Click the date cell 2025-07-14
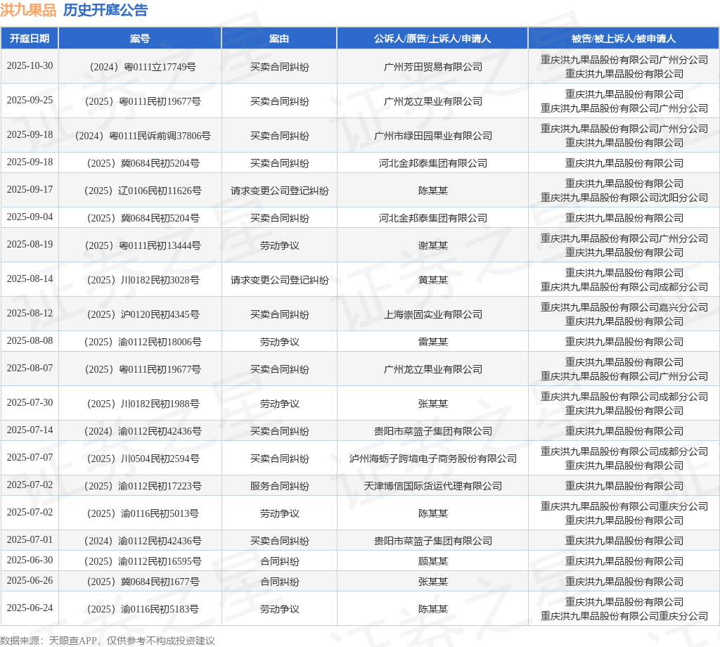This screenshot has height=647, width=720. click(x=30, y=430)
